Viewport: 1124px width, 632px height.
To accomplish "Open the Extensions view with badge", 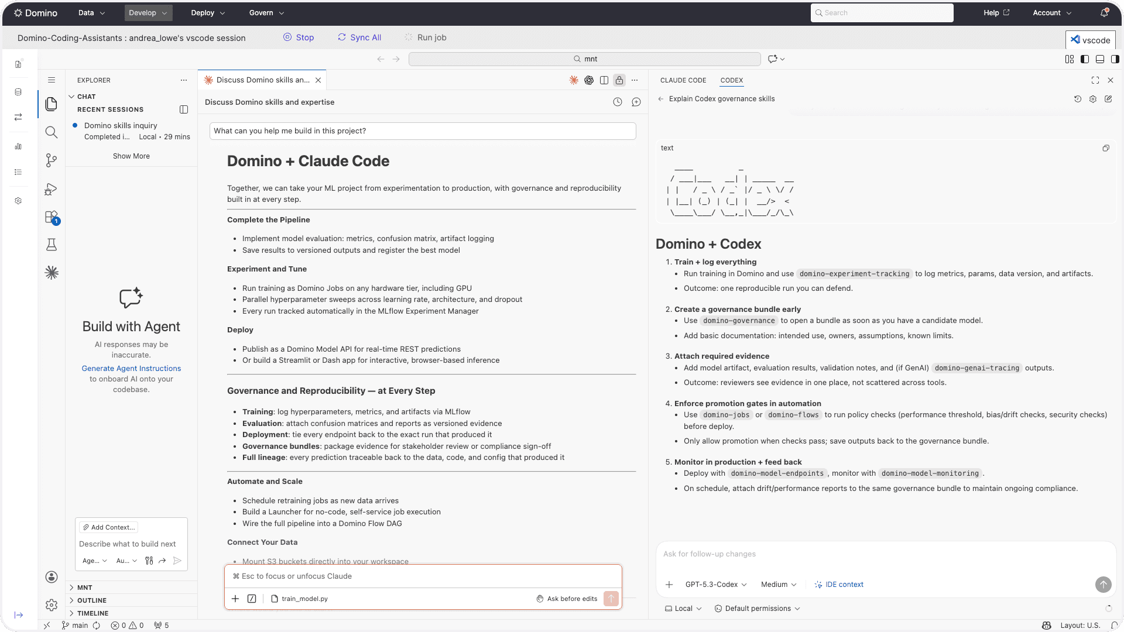I will pos(52,217).
